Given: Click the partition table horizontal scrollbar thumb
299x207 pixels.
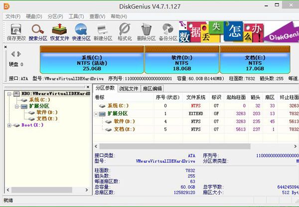Looking at the screenshot, I should [x=175, y=146].
